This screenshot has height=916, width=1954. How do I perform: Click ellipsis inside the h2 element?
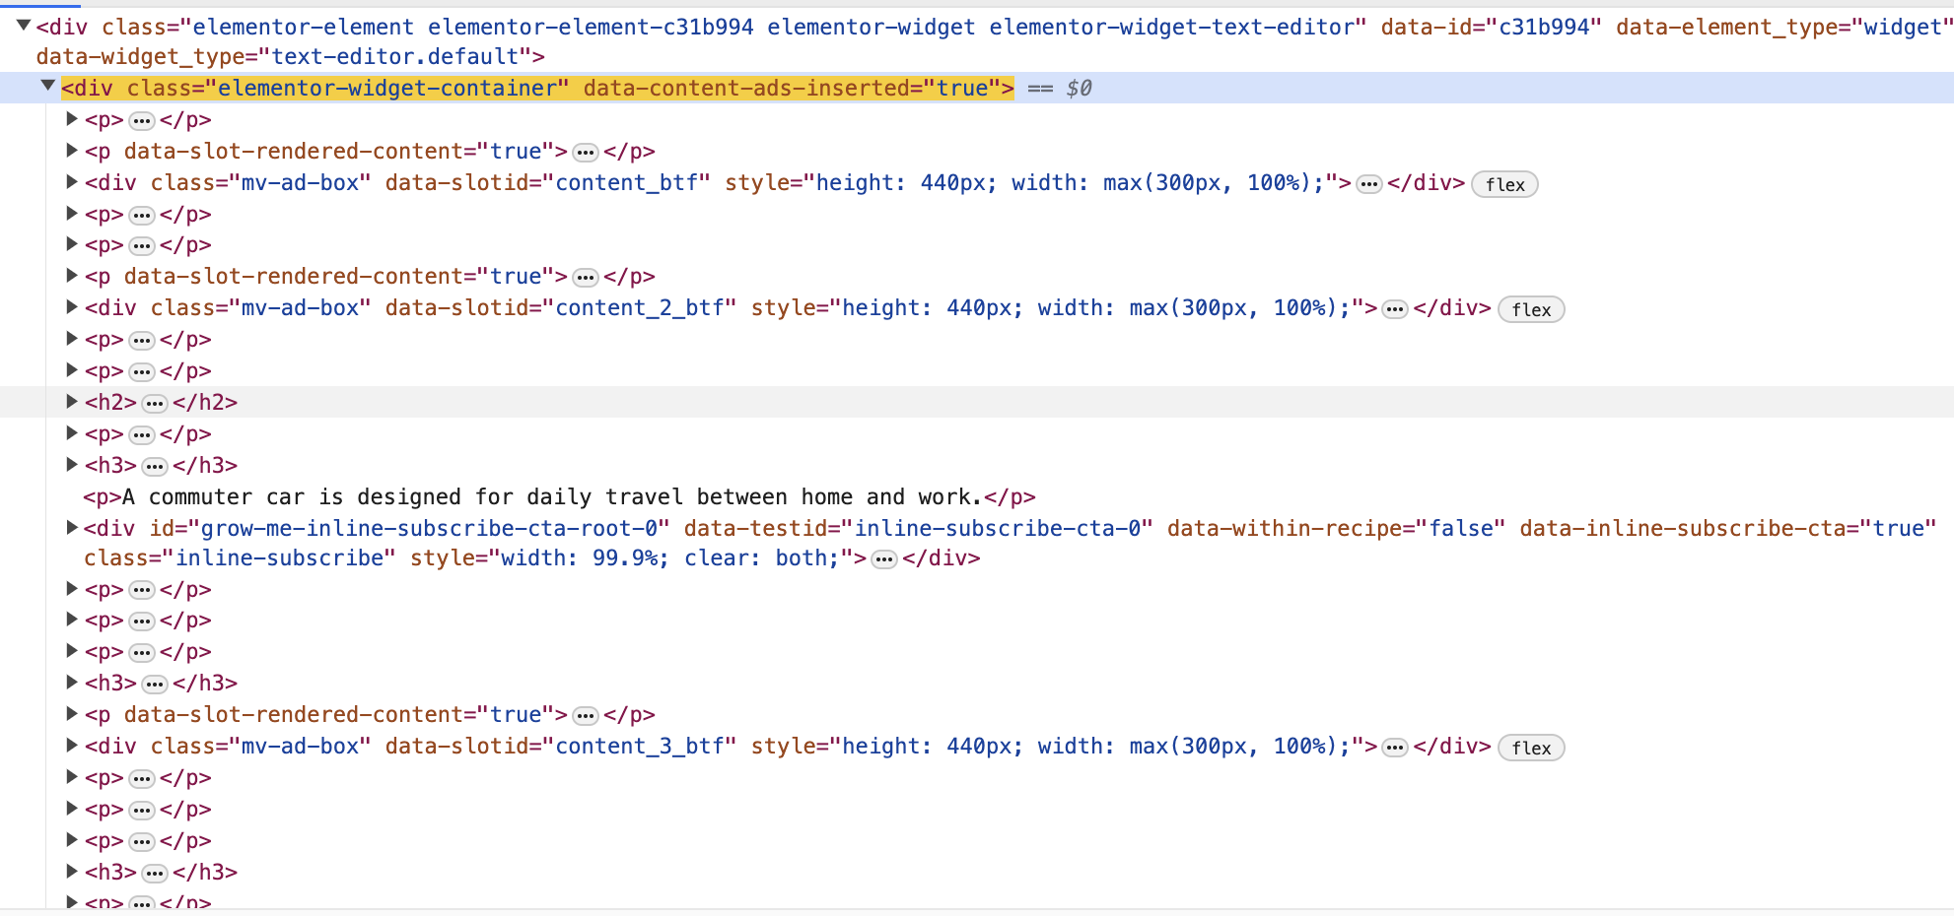click(x=155, y=403)
